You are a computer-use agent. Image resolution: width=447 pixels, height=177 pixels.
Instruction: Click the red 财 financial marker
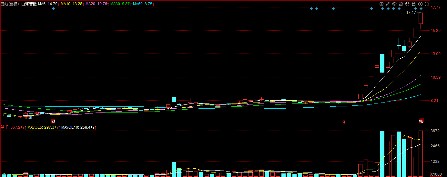(54, 122)
